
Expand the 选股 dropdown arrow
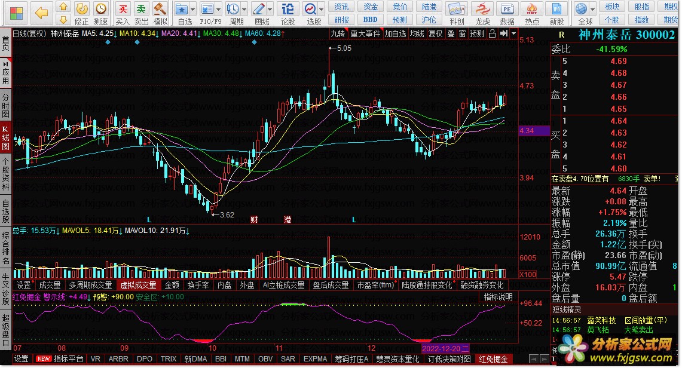[x=322, y=9]
